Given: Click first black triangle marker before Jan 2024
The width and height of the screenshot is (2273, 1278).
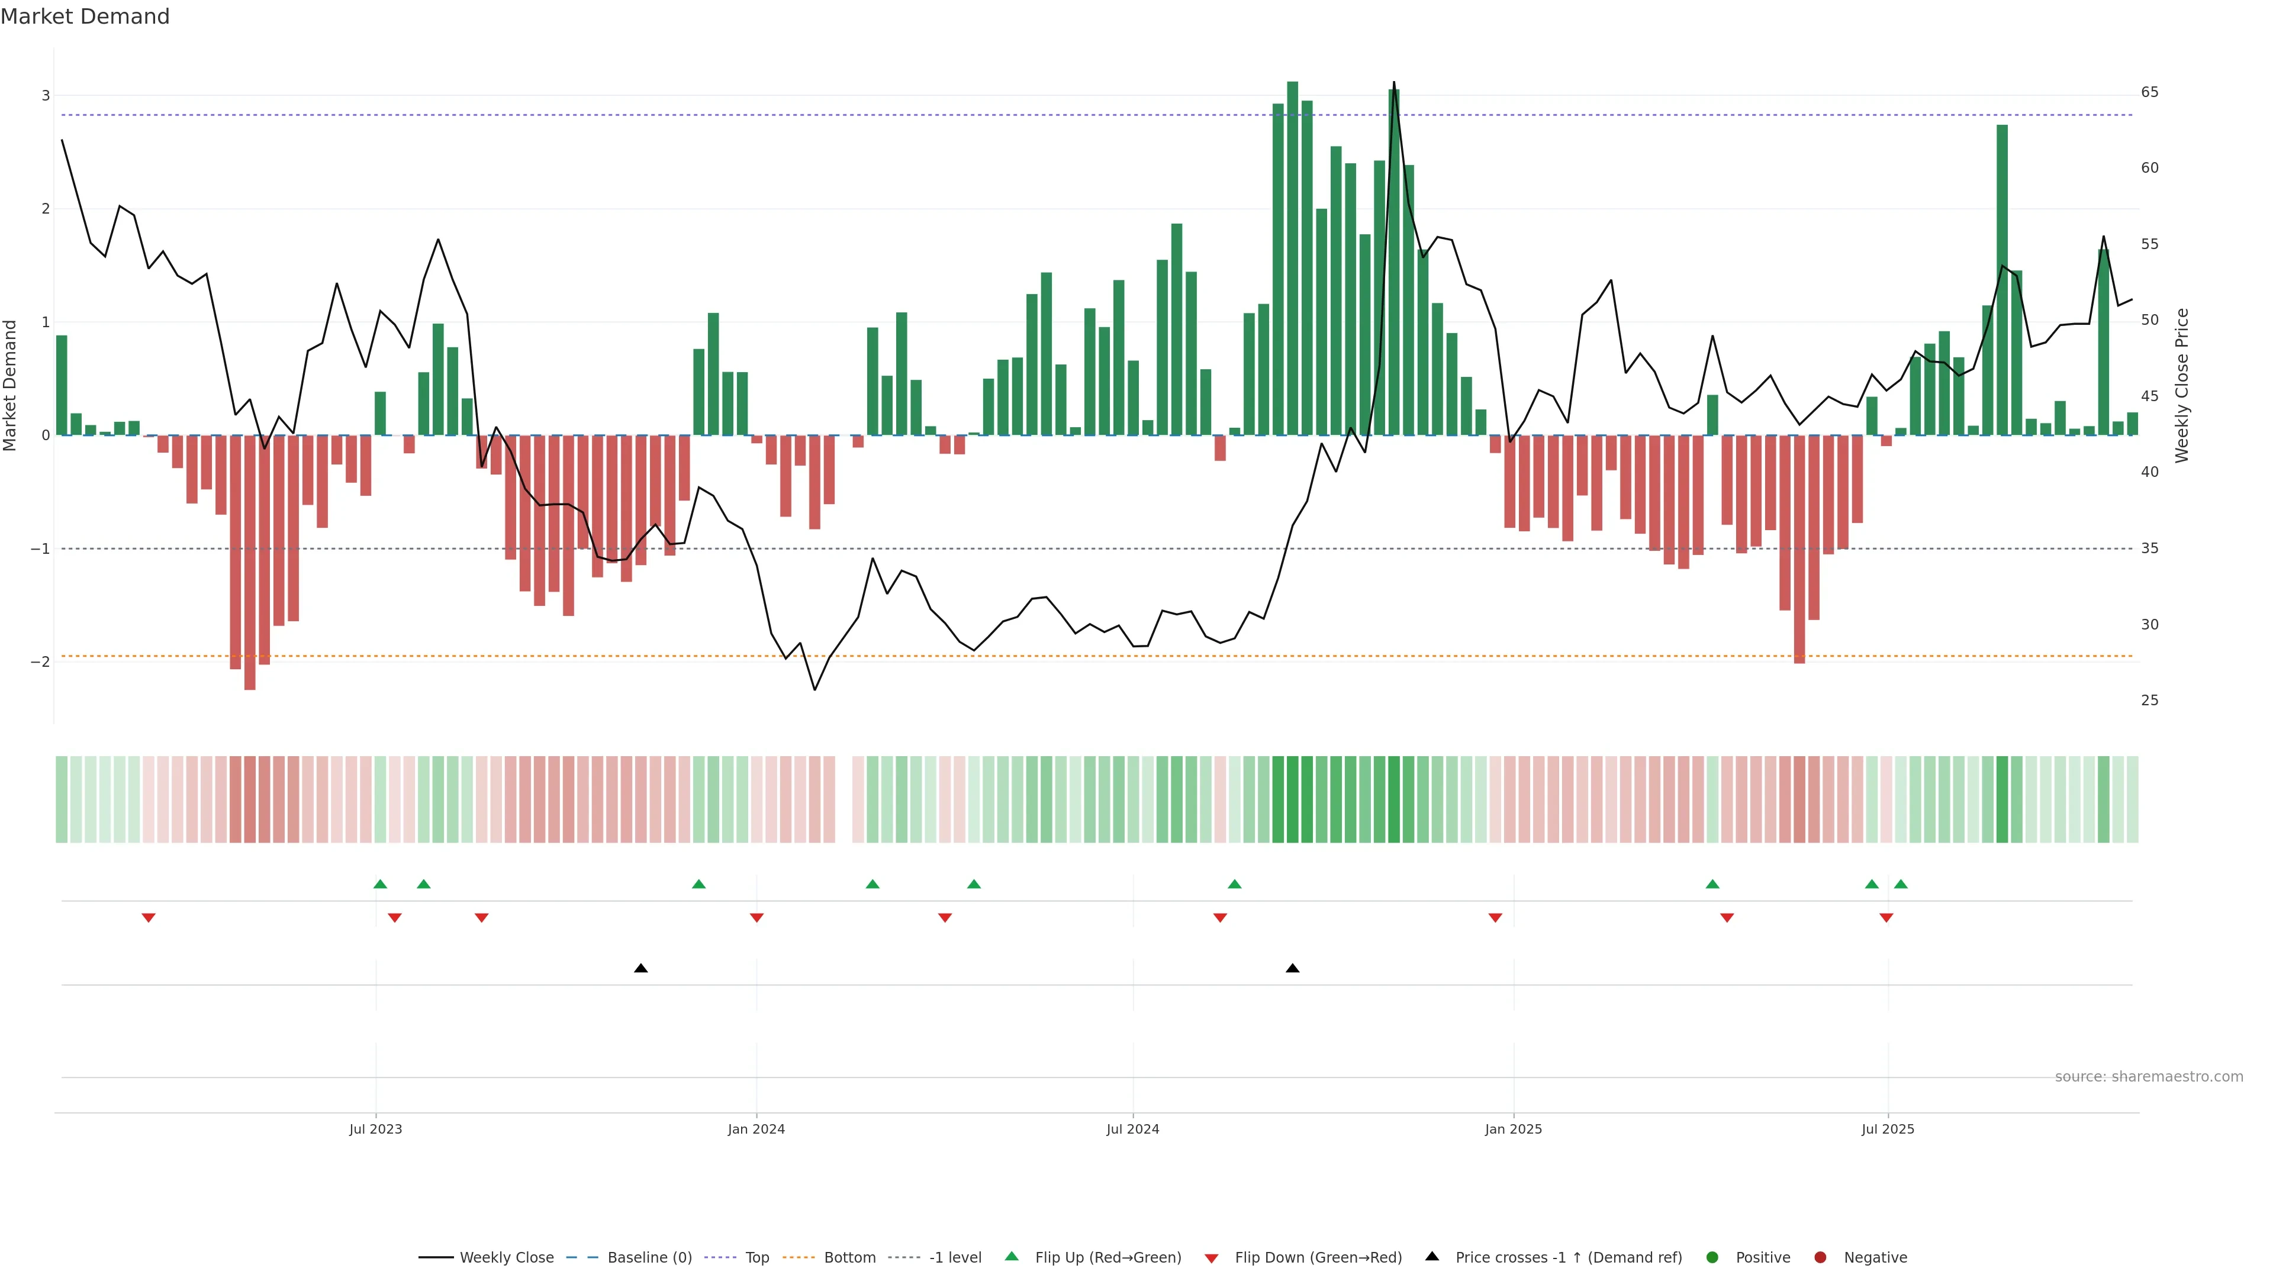Looking at the screenshot, I should [x=642, y=969].
